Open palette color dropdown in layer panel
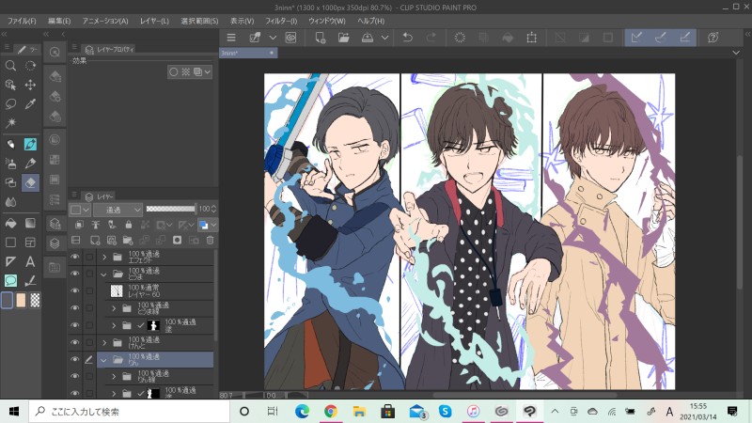This screenshot has height=423, width=752. pyautogui.click(x=80, y=210)
